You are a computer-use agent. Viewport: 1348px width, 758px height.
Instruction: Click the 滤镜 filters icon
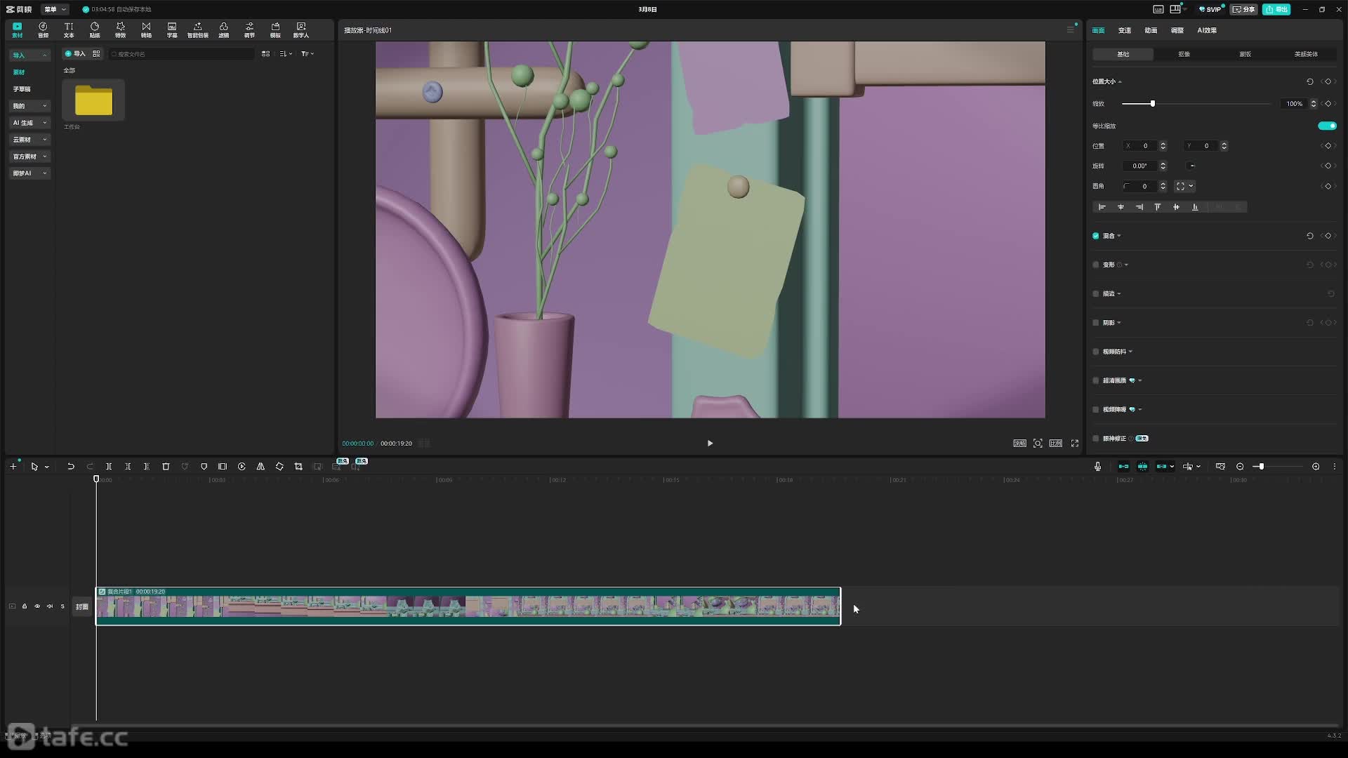223,29
